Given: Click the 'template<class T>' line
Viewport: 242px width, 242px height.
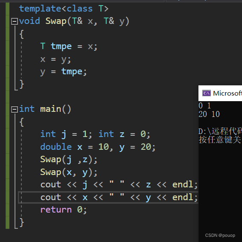Looking at the screenshot, I should (x=64, y=9).
